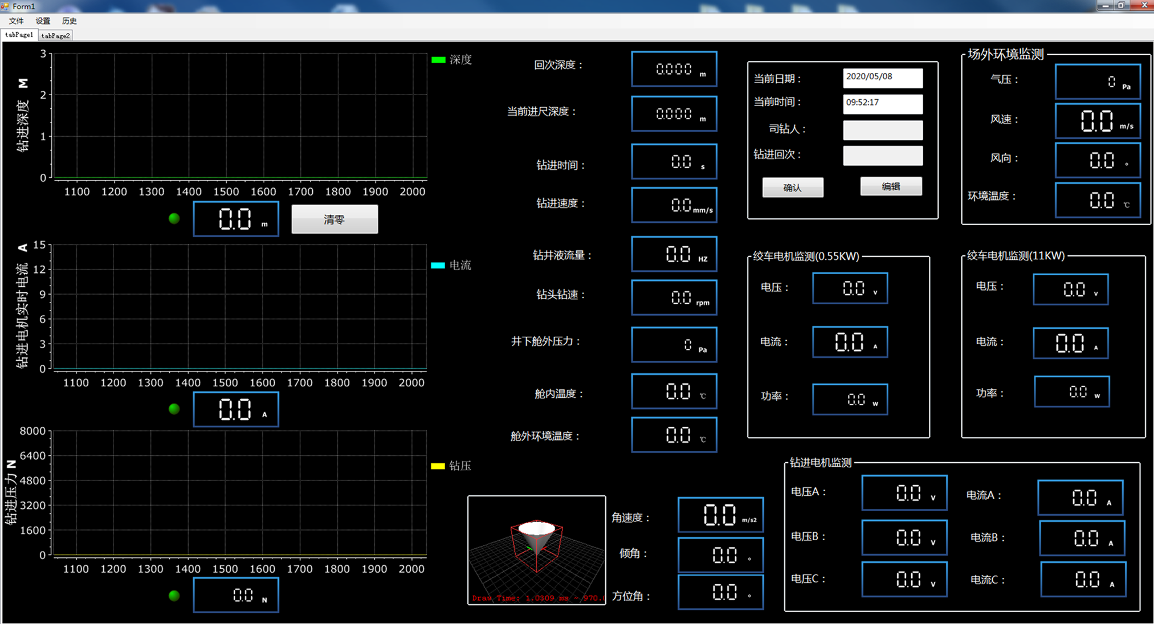Click the 风速 wind speed readout

1098,121
